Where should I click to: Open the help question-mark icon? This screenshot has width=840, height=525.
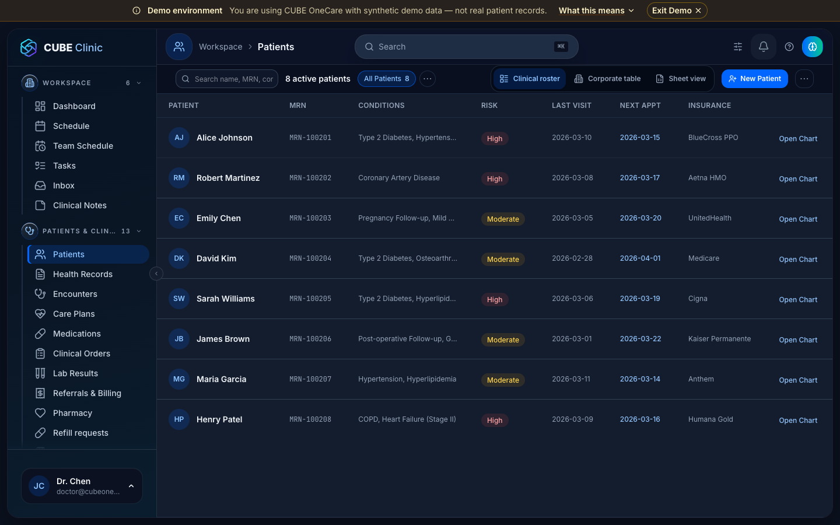[789, 47]
